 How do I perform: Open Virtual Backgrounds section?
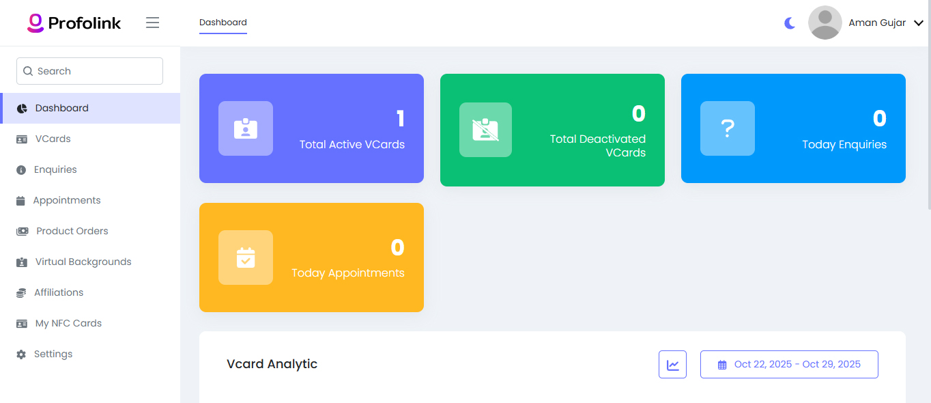(x=83, y=262)
